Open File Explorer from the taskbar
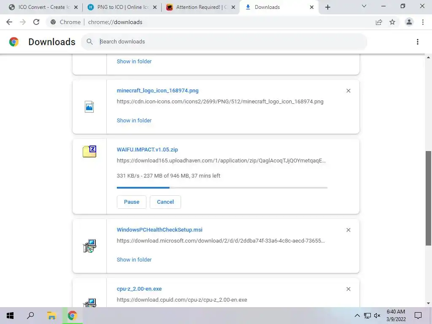The image size is (432, 324). (x=51, y=316)
